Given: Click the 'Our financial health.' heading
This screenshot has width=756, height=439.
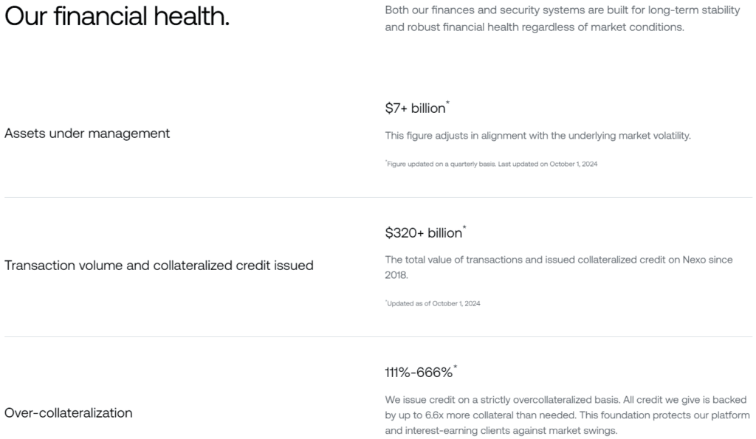Looking at the screenshot, I should pyautogui.click(x=117, y=16).
